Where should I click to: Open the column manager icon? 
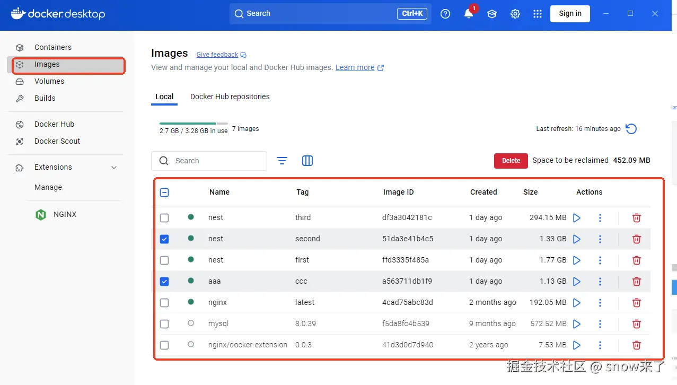click(x=307, y=161)
